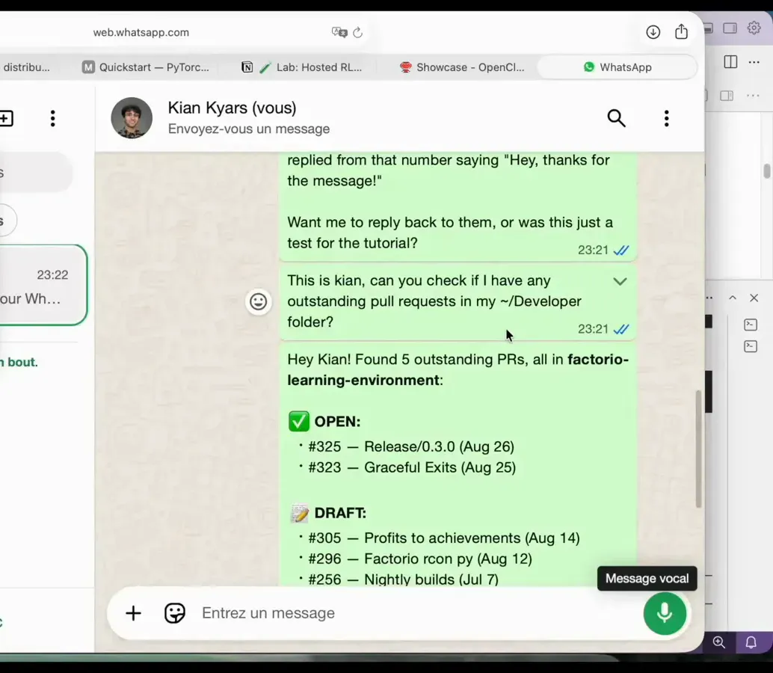Click lower terminal icon in background window
This screenshot has height=673, width=773.
pyautogui.click(x=751, y=346)
